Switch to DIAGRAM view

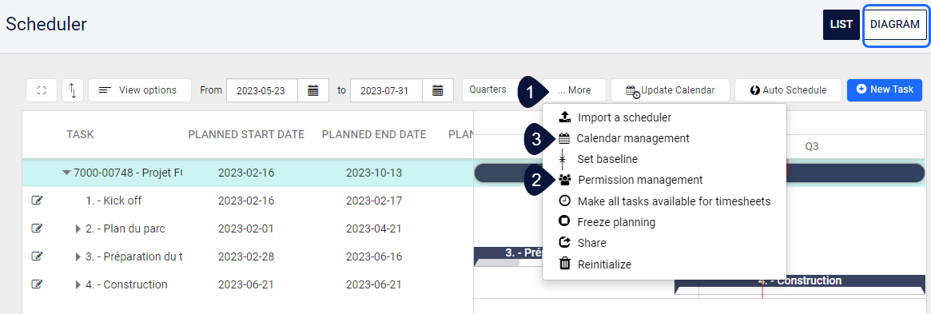895,25
